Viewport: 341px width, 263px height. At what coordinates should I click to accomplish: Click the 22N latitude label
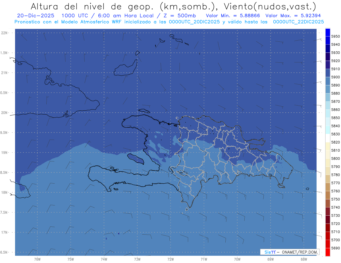point(5,33)
